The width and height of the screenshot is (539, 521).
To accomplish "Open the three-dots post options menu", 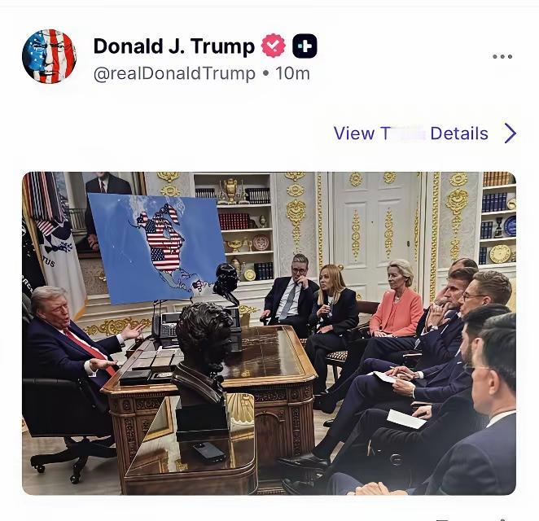I will click(x=502, y=57).
